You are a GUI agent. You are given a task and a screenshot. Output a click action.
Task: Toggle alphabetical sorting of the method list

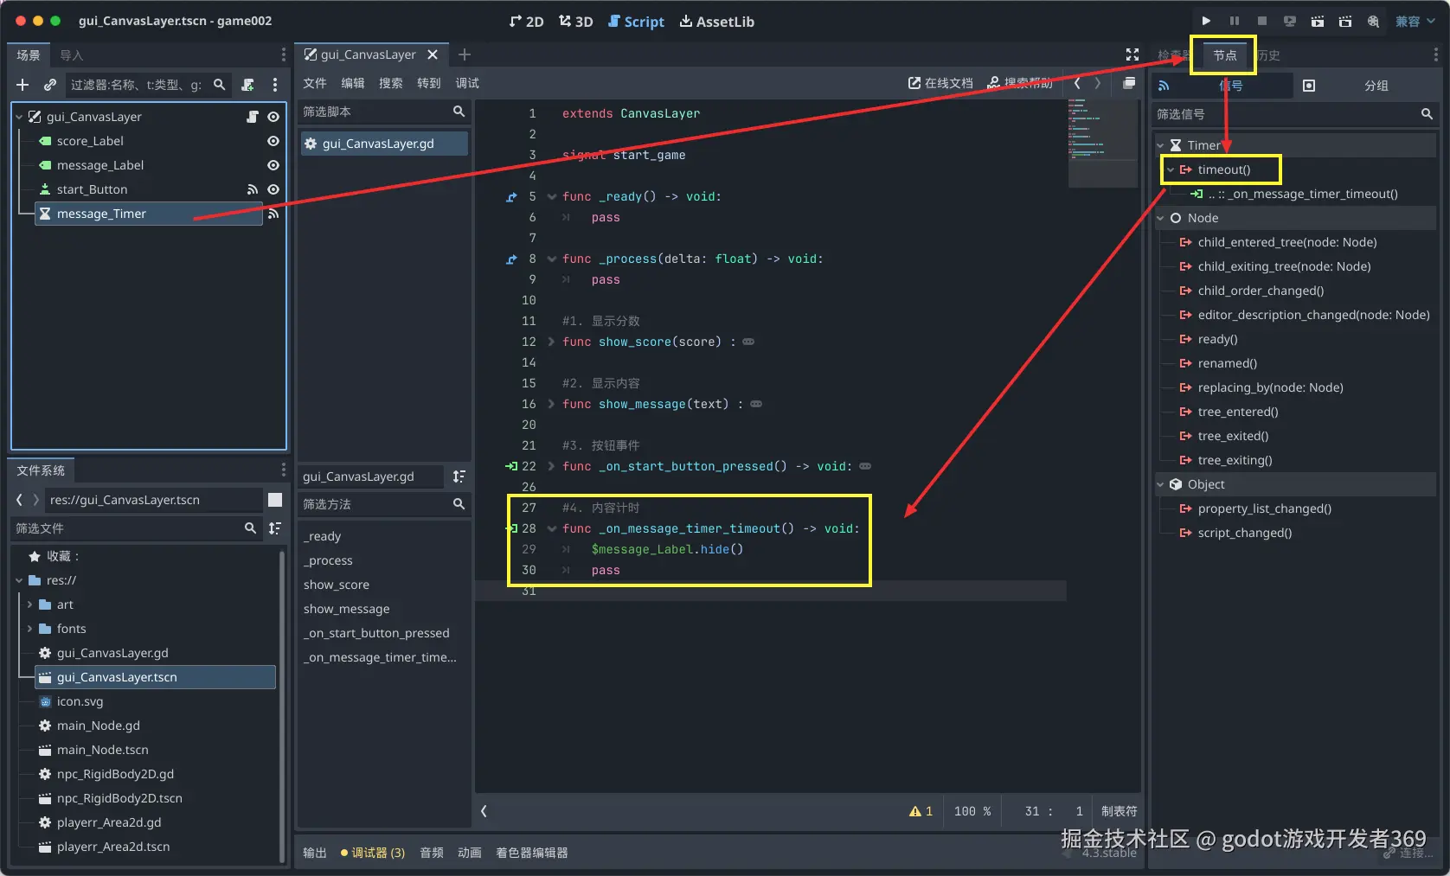[x=459, y=476]
